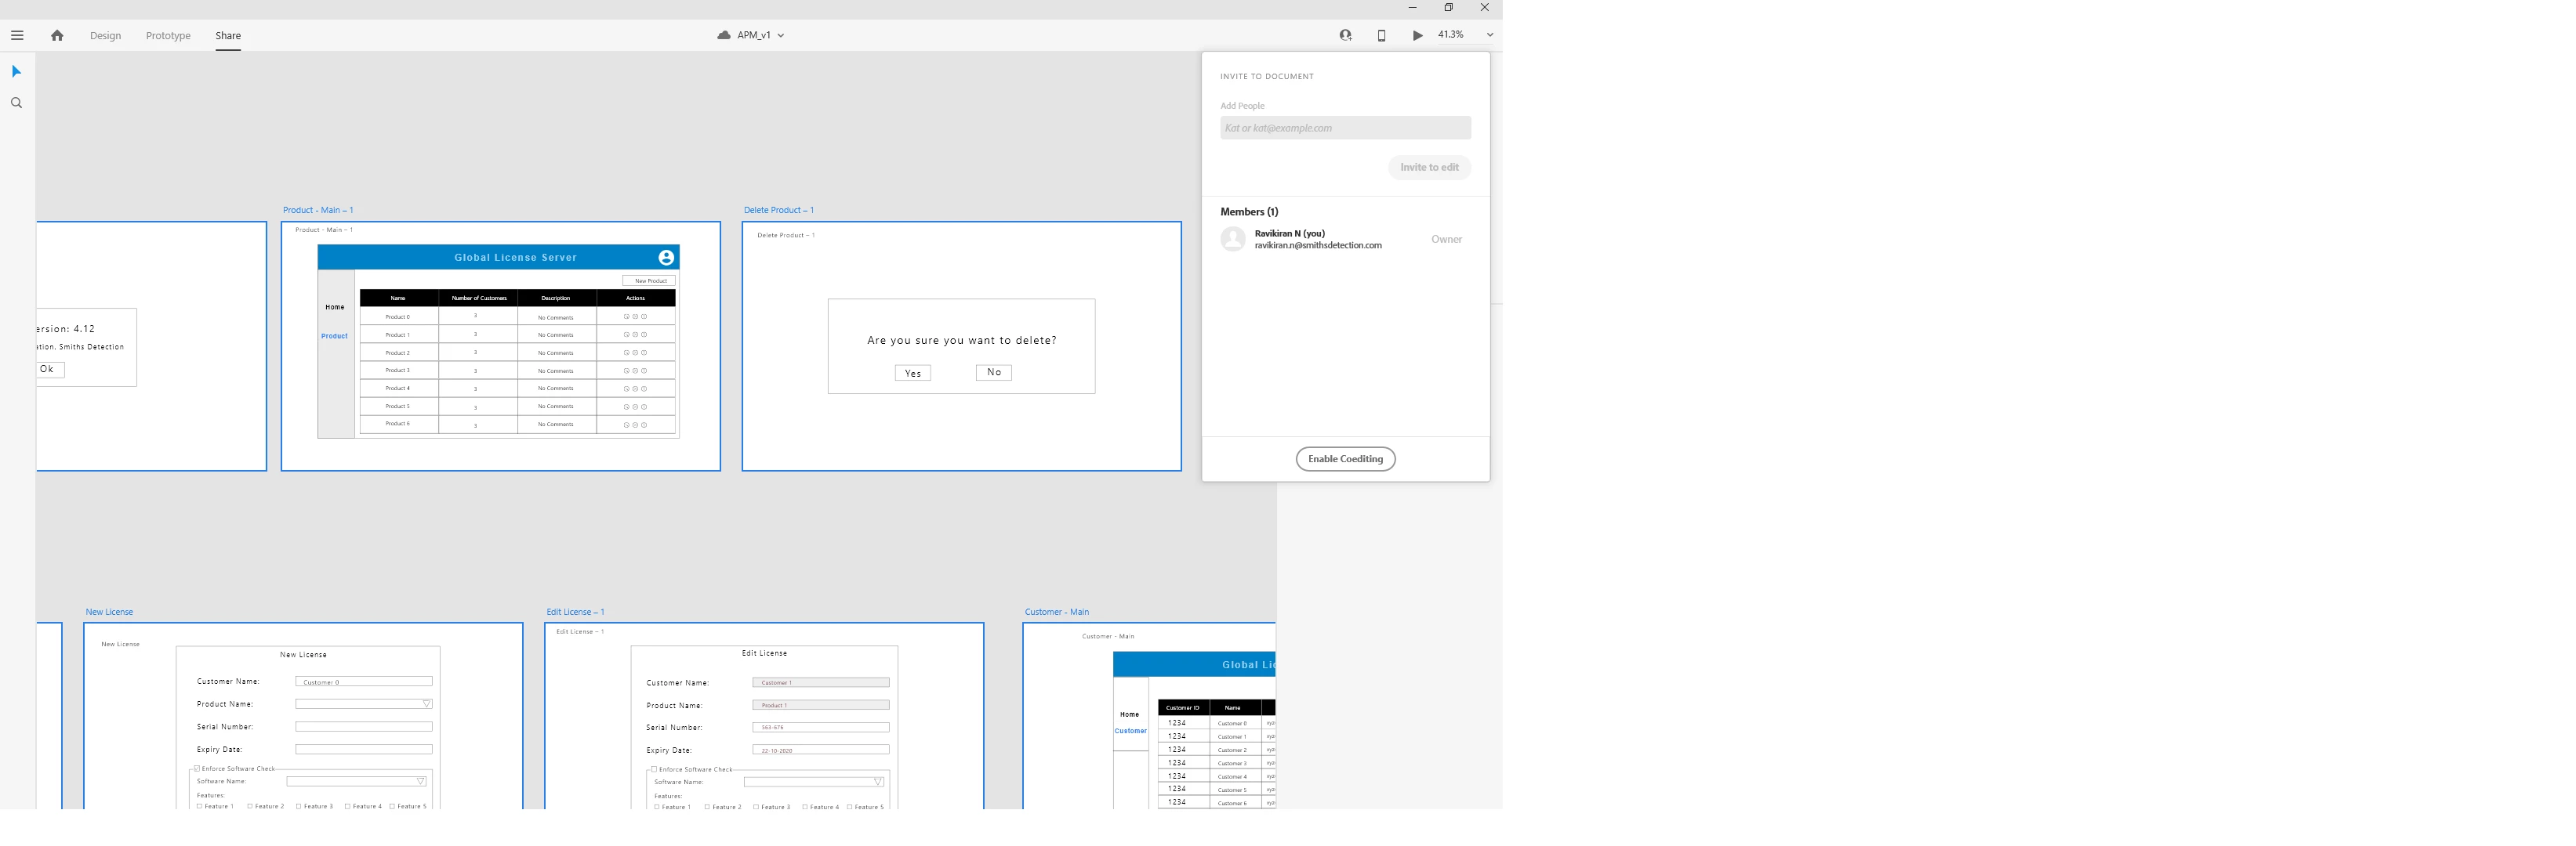Image resolution: width=2576 pixels, height=846 pixels.
Task: Tick Feature 1 checkbox in New License
Action: (200, 806)
